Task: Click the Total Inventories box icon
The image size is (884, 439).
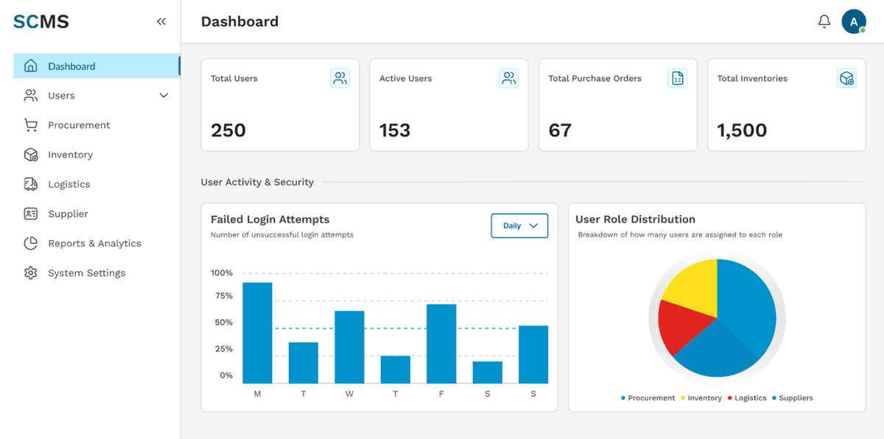Action: [846, 78]
